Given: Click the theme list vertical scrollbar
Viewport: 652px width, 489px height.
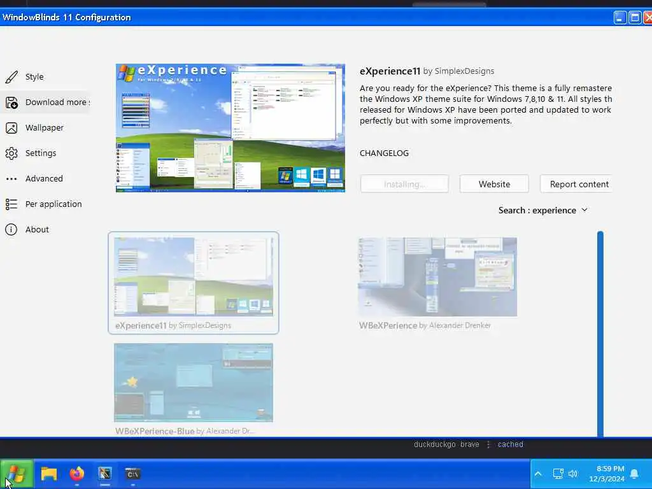Looking at the screenshot, I should click(x=600, y=334).
